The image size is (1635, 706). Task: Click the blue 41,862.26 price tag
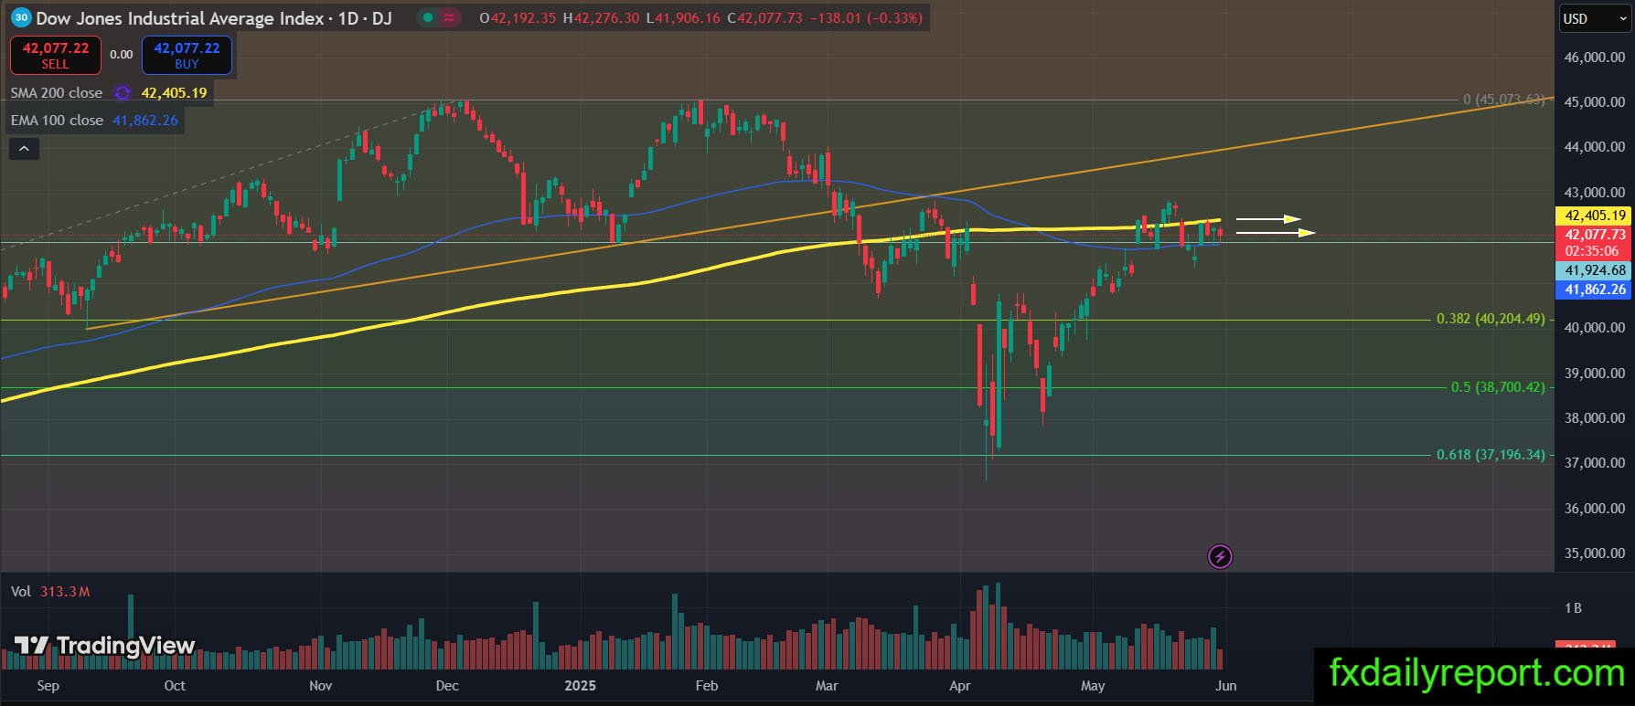[1595, 290]
